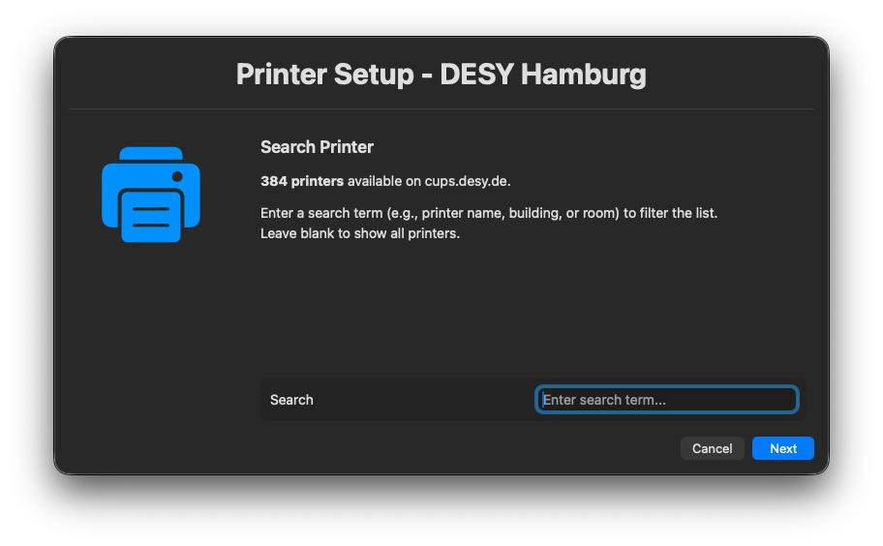
Task: Click the horizontal divider below the title
Action: pos(441,109)
